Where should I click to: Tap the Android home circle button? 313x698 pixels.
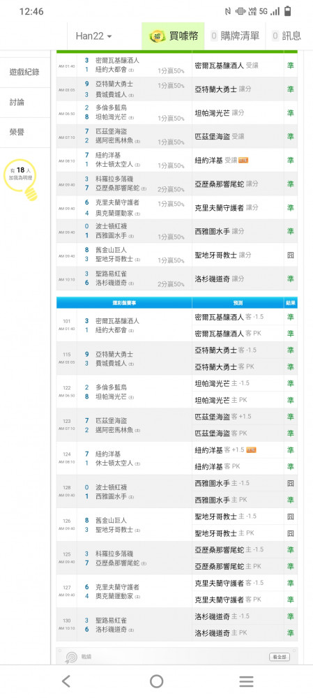coord(156,681)
